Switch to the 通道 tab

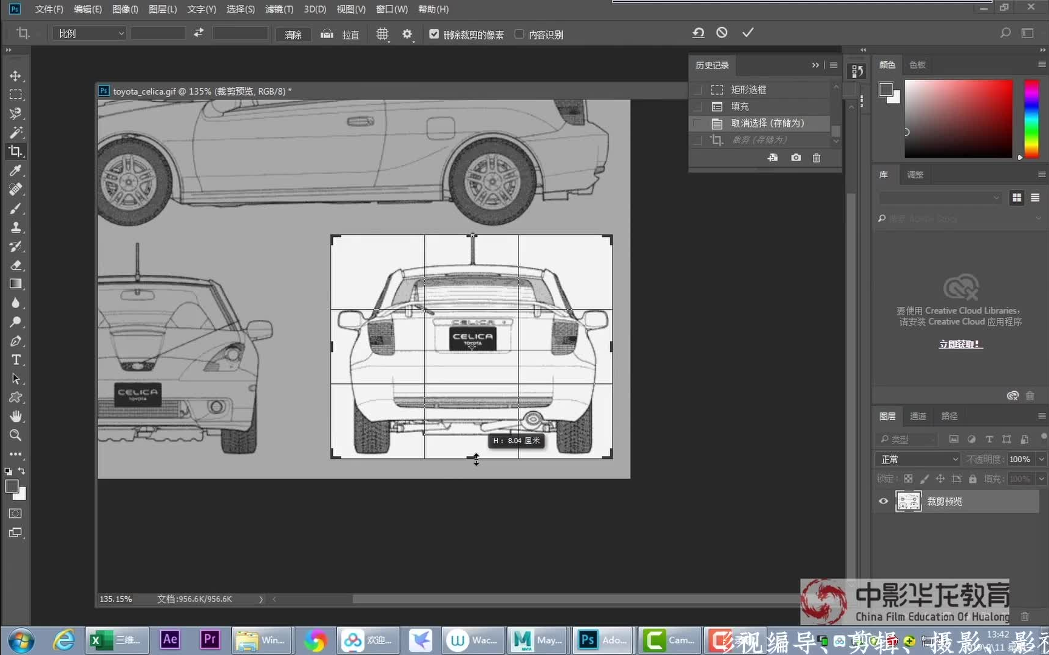(x=918, y=416)
